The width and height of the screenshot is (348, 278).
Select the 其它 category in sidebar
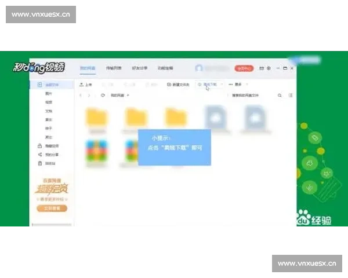point(49,137)
